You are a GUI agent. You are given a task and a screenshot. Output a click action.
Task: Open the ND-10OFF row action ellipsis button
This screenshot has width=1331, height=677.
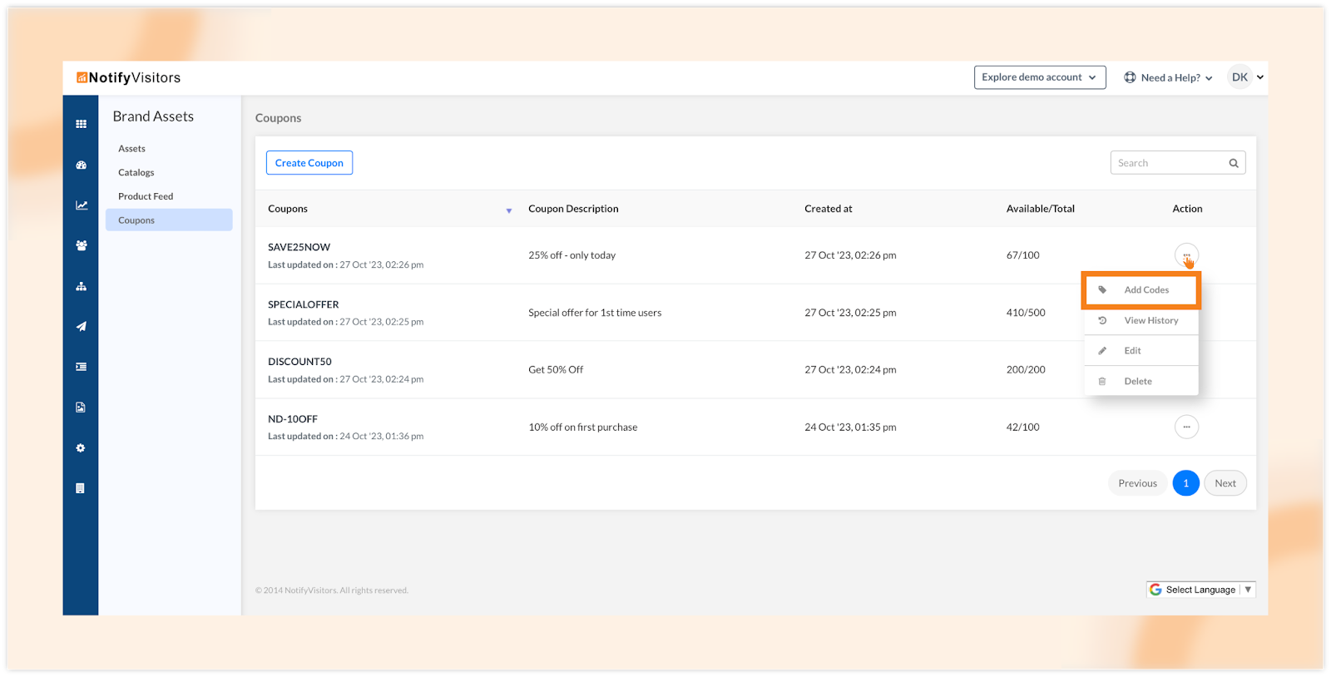pyautogui.click(x=1186, y=427)
